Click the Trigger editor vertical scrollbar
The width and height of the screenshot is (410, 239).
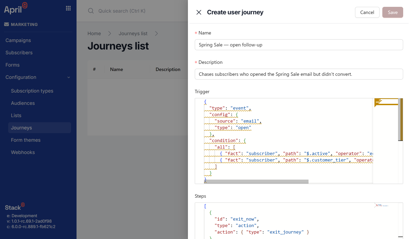pyautogui.click(x=401, y=119)
